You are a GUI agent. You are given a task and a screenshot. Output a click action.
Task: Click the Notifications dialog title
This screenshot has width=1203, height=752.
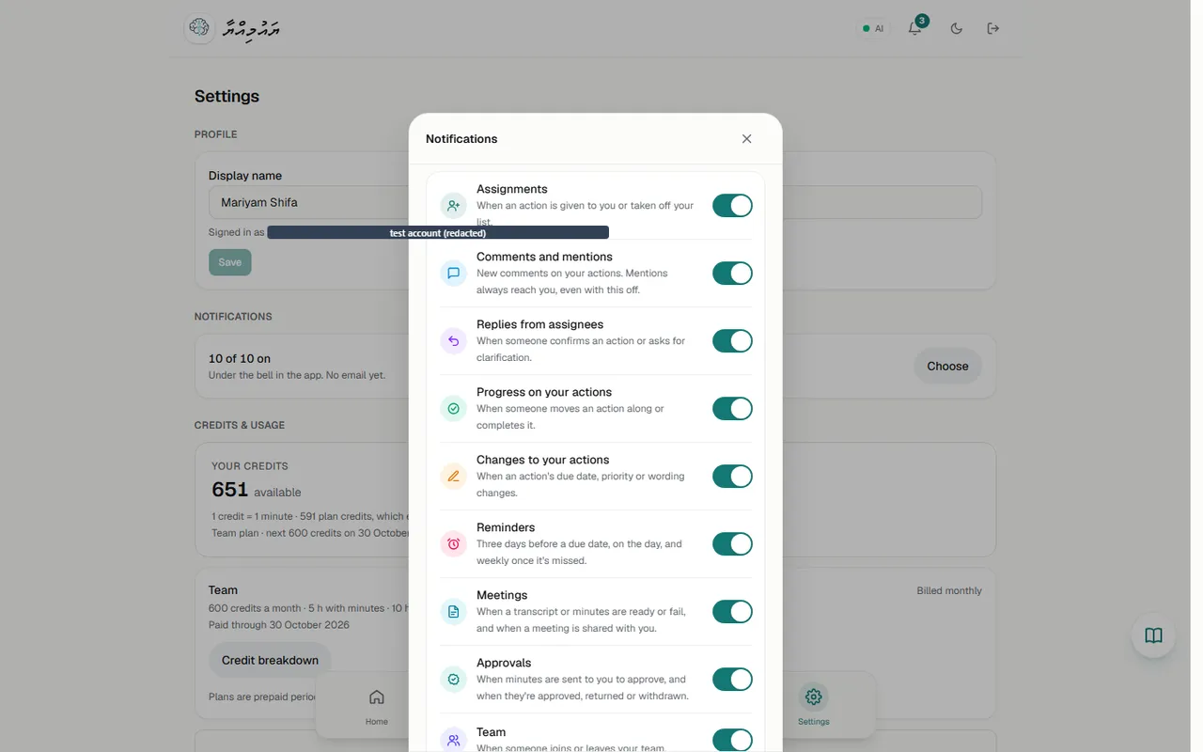(x=461, y=139)
